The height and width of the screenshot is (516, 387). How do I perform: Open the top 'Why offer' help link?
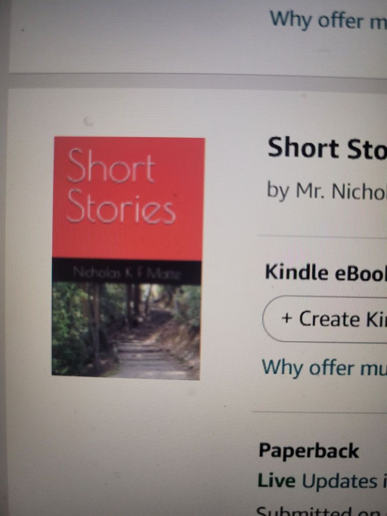(328, 21)
